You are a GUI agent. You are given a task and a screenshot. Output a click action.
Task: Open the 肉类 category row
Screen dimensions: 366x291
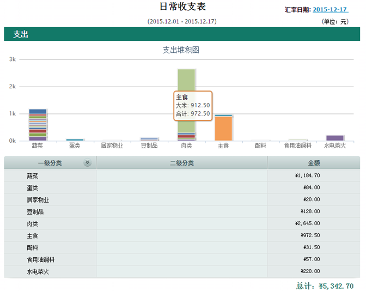[x=182, y=224]
